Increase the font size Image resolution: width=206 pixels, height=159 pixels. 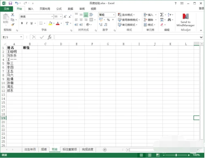click(65, 17)
